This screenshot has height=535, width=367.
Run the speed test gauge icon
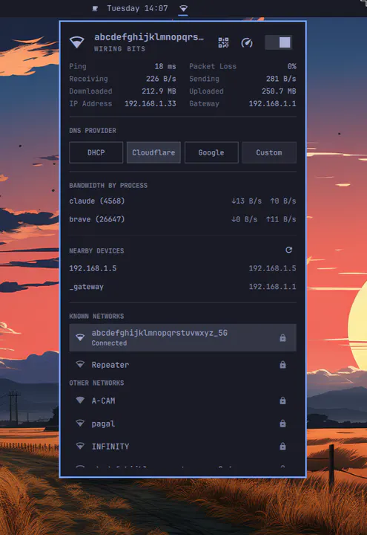pos(247,42)
